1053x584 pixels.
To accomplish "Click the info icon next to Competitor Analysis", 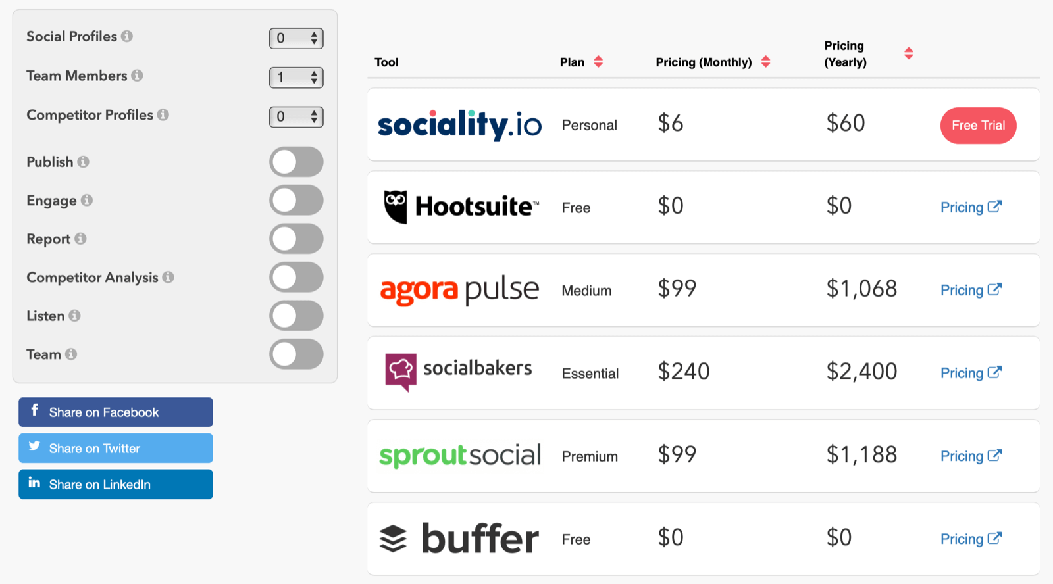I will pyautogui.click(x=168, y=278).
